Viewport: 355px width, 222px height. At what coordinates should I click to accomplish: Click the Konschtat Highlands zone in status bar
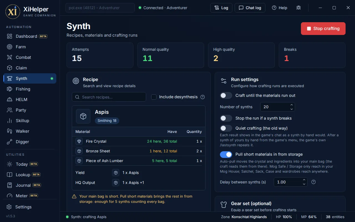click(249, 217)
